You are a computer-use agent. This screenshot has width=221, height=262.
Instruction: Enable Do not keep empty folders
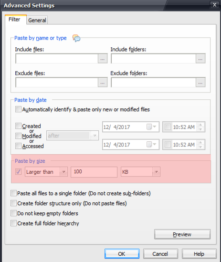click(x=13, y=213)
